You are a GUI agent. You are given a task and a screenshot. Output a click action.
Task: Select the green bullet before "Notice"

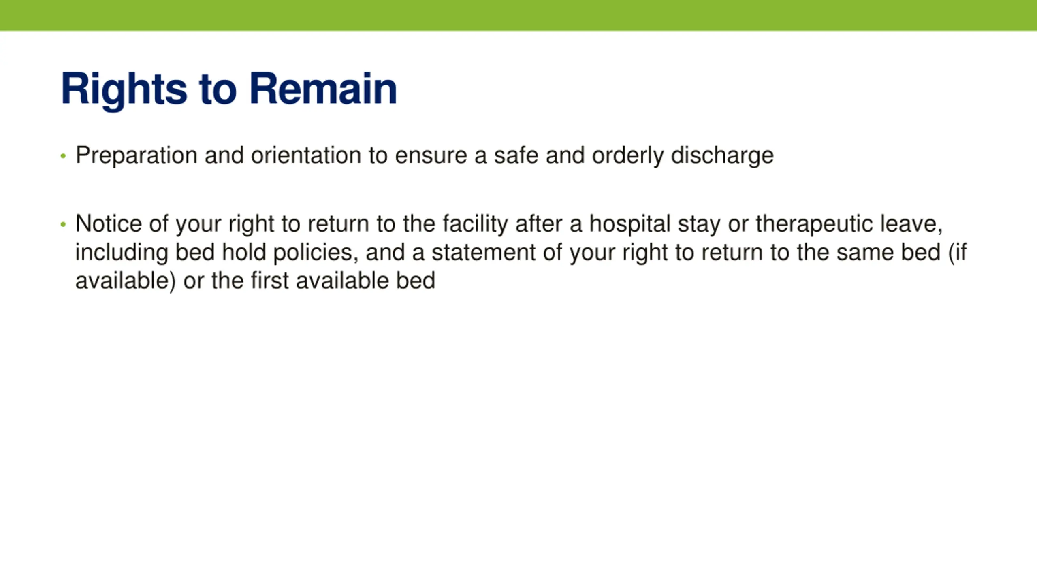(63, 224)
